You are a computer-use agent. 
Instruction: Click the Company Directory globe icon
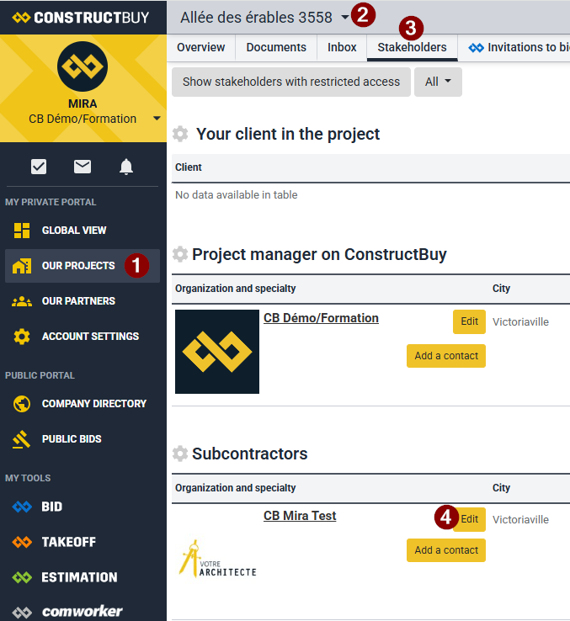click(x=22, y=404)
